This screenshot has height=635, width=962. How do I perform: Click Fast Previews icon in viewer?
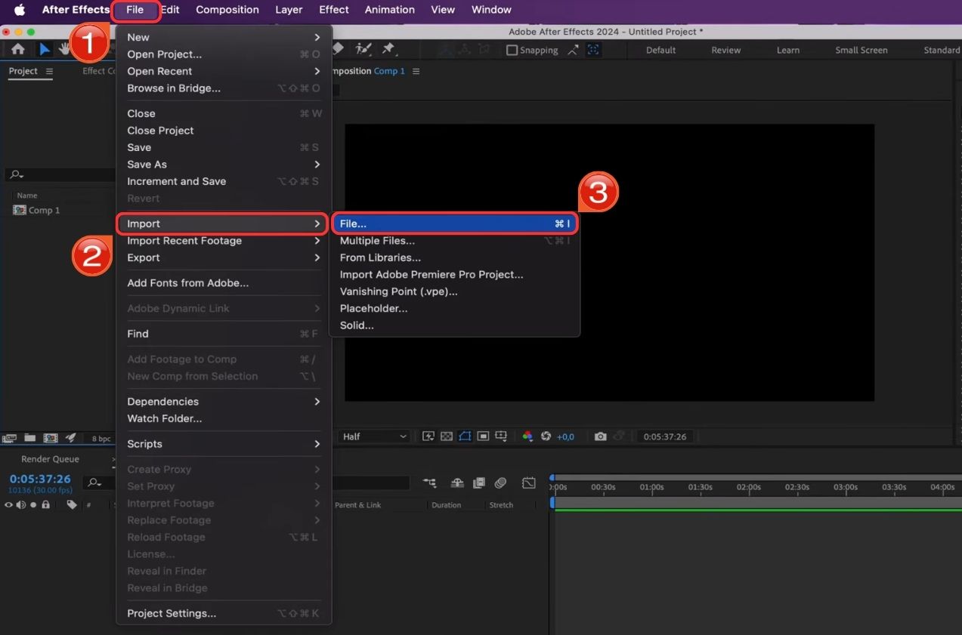pos(428,436)
